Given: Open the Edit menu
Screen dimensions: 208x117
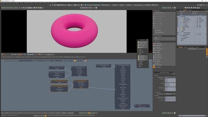Looking at the screenshot, I should [x=4, y=3].
